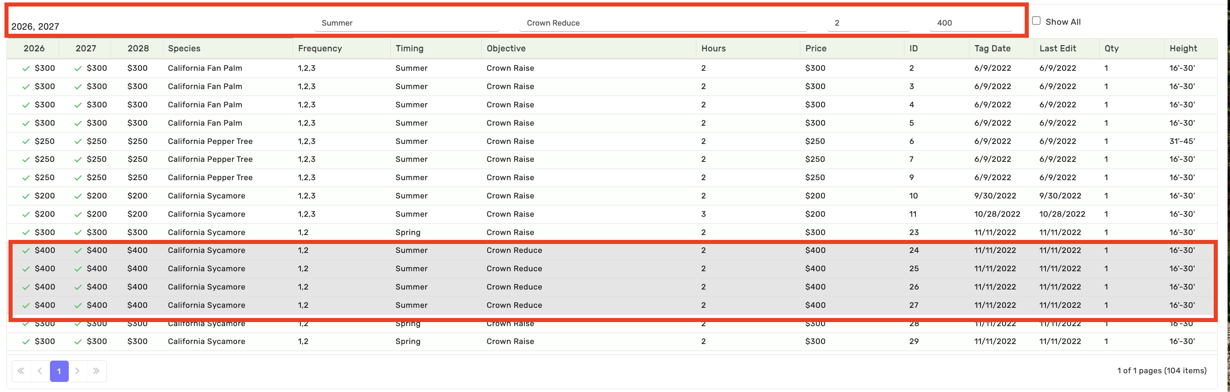The image size is (1230, 392).
Task: Open the Summer timing dropdown filter
Action: coord(406,23)
